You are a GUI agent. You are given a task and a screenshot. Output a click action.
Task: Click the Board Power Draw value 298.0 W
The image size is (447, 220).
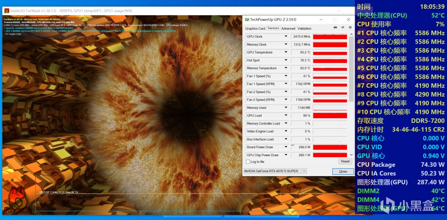coord(301,147)
